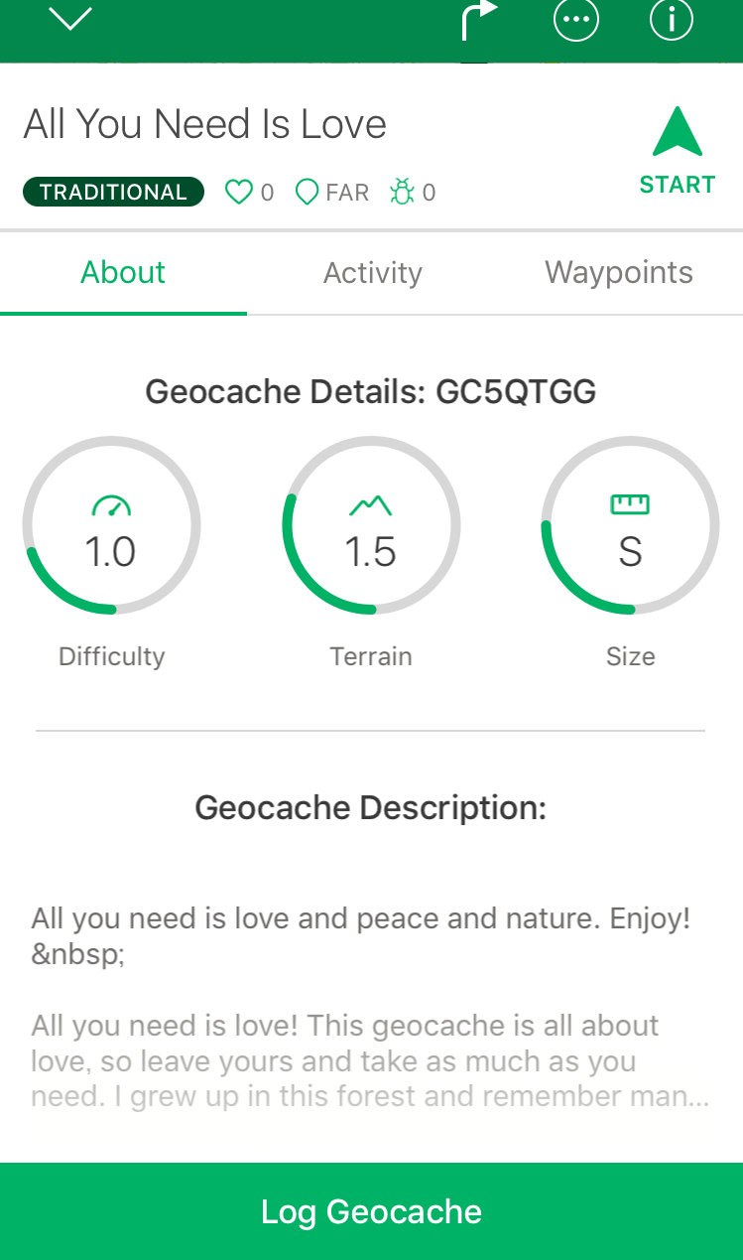Tap the TRADITIONAL cache type badge

click(x=113, y=192)
